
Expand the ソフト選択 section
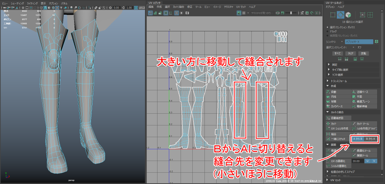[353, 74]
